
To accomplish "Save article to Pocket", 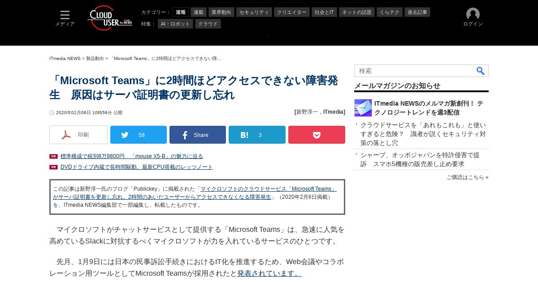I will [317, 135].
